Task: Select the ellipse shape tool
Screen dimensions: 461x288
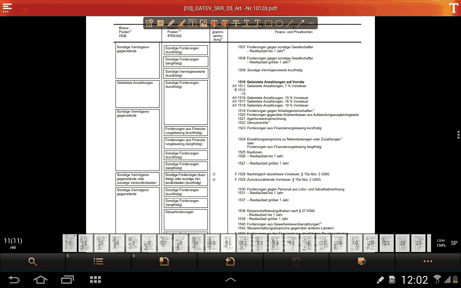Action: [279, 23]
